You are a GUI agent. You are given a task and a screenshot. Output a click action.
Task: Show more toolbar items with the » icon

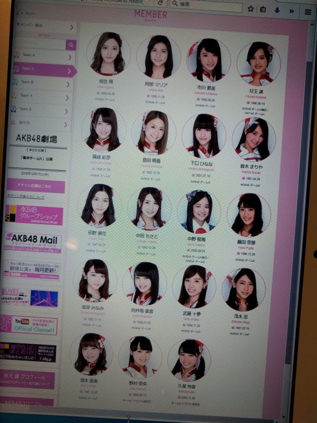tap(292, 11)
